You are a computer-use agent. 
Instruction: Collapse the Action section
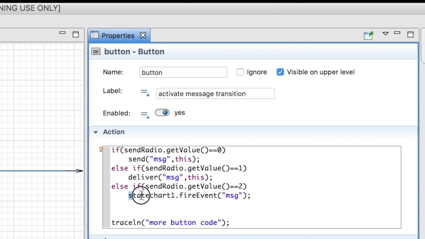[x=96, y=132]
